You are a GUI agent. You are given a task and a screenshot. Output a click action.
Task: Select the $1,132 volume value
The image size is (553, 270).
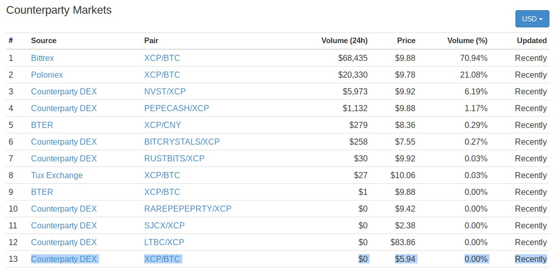[x=355, y=108]
